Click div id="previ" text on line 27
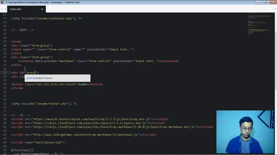The image size is (277, 155). [x=25, y=73]
